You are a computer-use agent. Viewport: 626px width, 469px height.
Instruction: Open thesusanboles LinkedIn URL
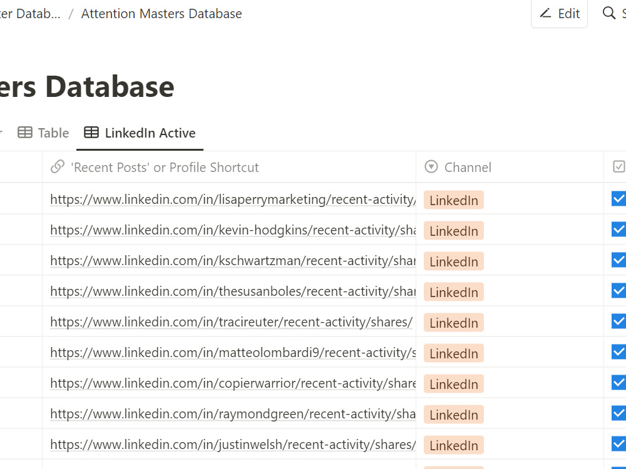(233, 291)
